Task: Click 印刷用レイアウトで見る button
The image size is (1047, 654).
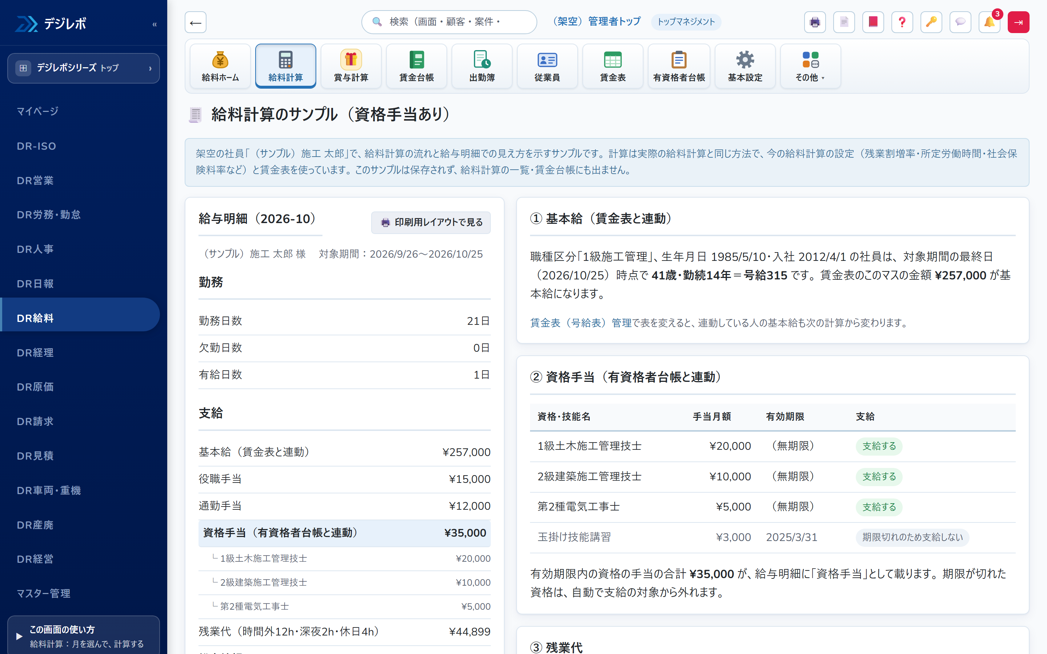Action: pyautogui.click(x=431, y=222)
